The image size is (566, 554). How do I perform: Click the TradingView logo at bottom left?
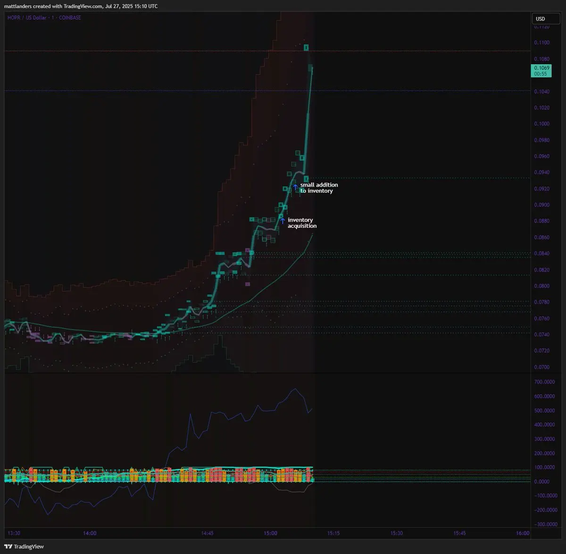click(24, 546)
